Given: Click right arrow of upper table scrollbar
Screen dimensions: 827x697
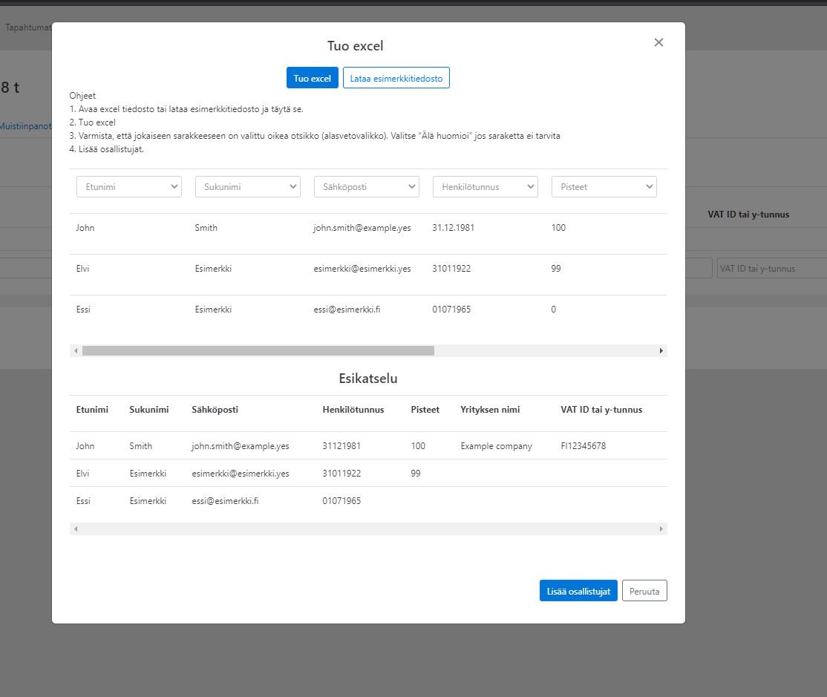Looking at the screenshot, I should [x=661, y=350].
